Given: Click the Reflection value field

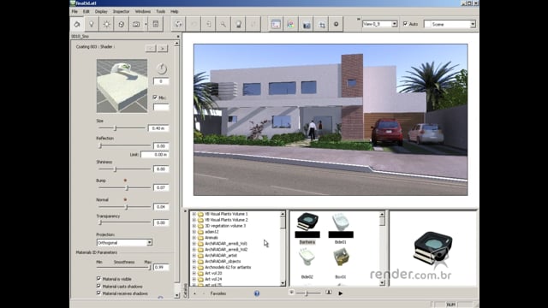Looking at the screenshot, I should (x=161, y=146).
